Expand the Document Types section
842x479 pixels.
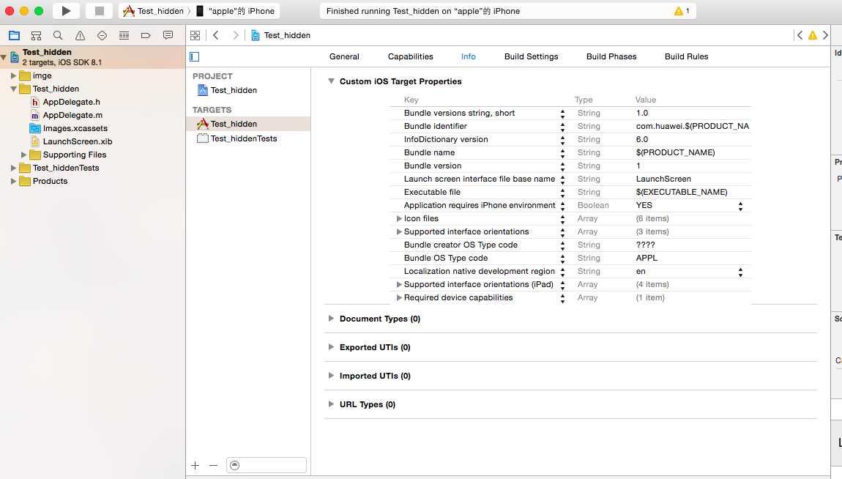tap(332, 319)
